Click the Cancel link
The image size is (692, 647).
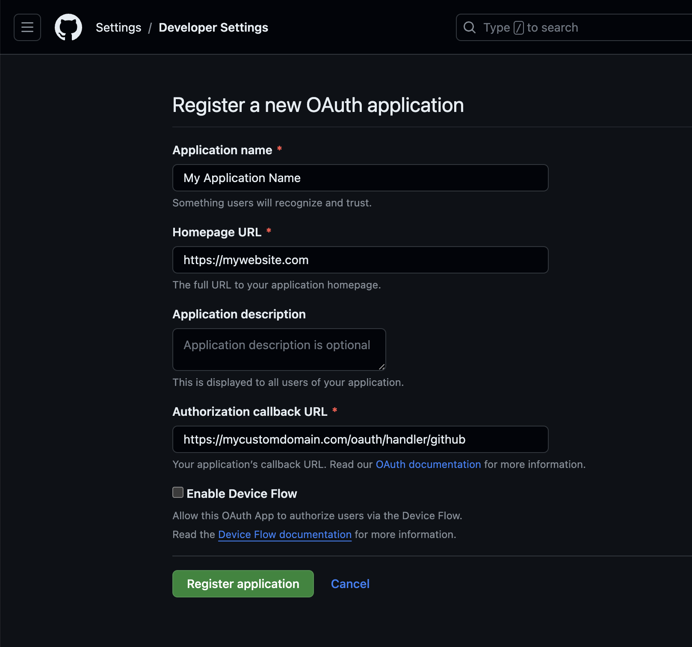[350, 583]
